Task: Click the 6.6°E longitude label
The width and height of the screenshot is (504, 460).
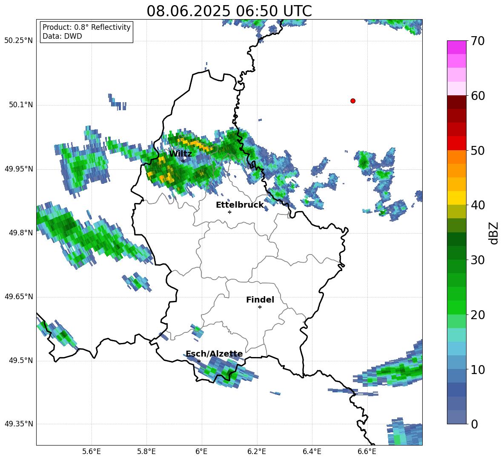Action: click(367, 451)
